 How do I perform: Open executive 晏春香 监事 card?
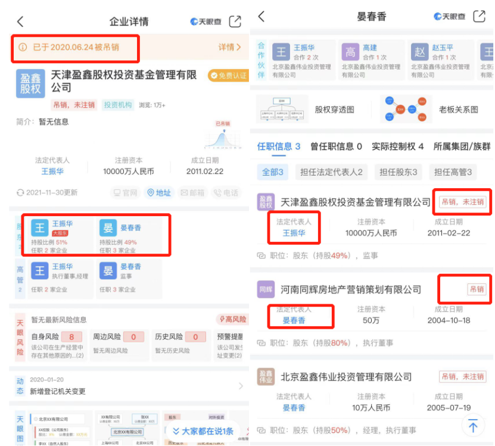(129, 279)
